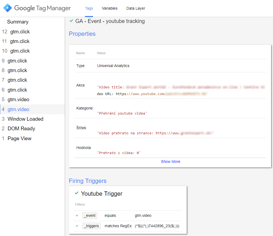Click the Youtube Trigger title
The width and height of the screenshot is (273, 236).
click(x=102, y=194)
